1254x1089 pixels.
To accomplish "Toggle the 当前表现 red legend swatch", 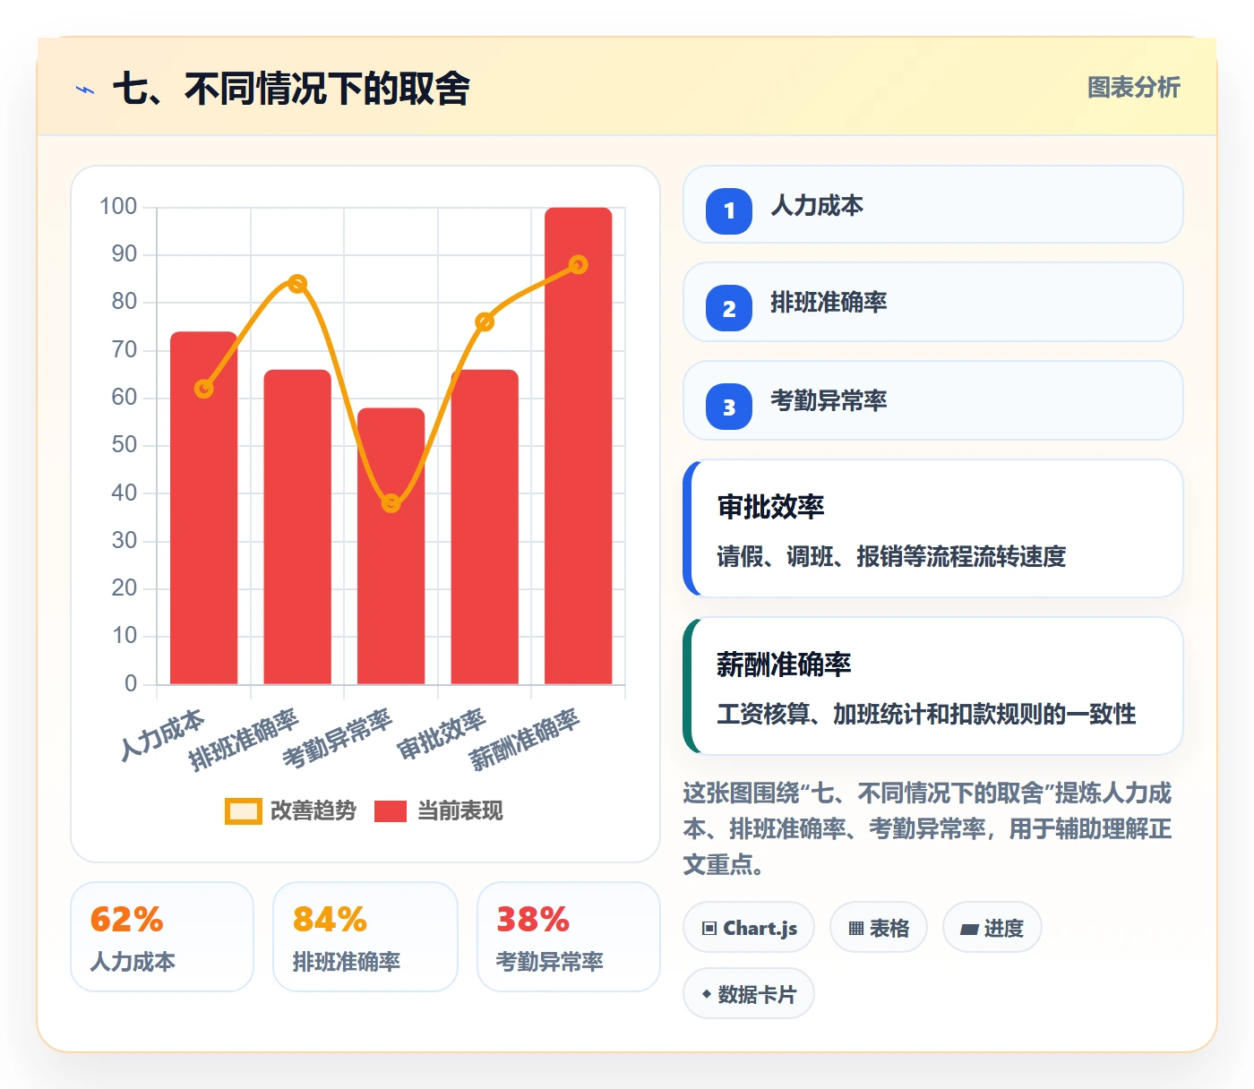I will point(390,811).
